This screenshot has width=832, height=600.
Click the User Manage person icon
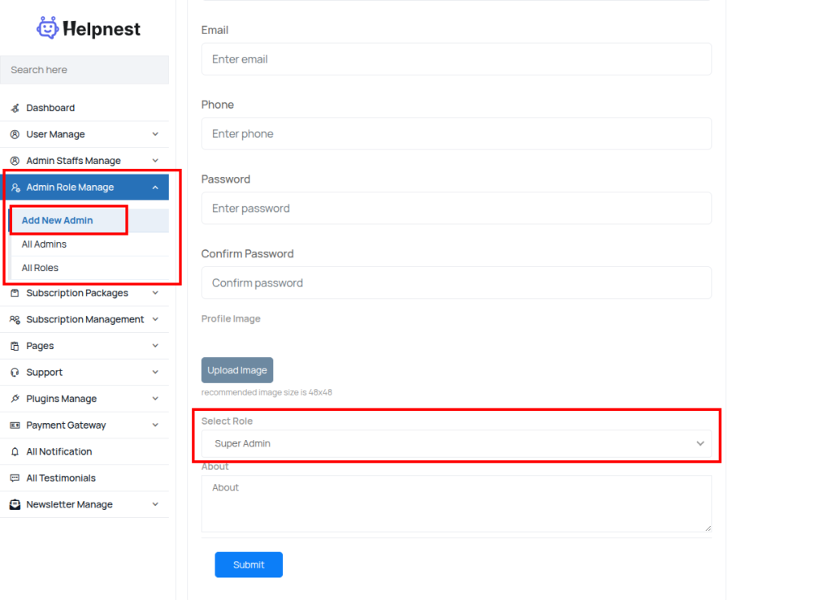point(15,135)
